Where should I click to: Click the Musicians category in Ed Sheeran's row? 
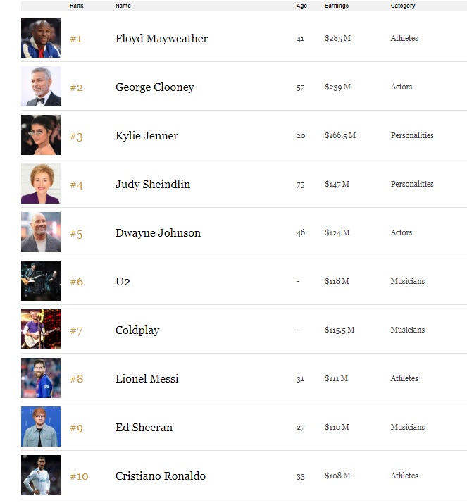pos(407,427)
